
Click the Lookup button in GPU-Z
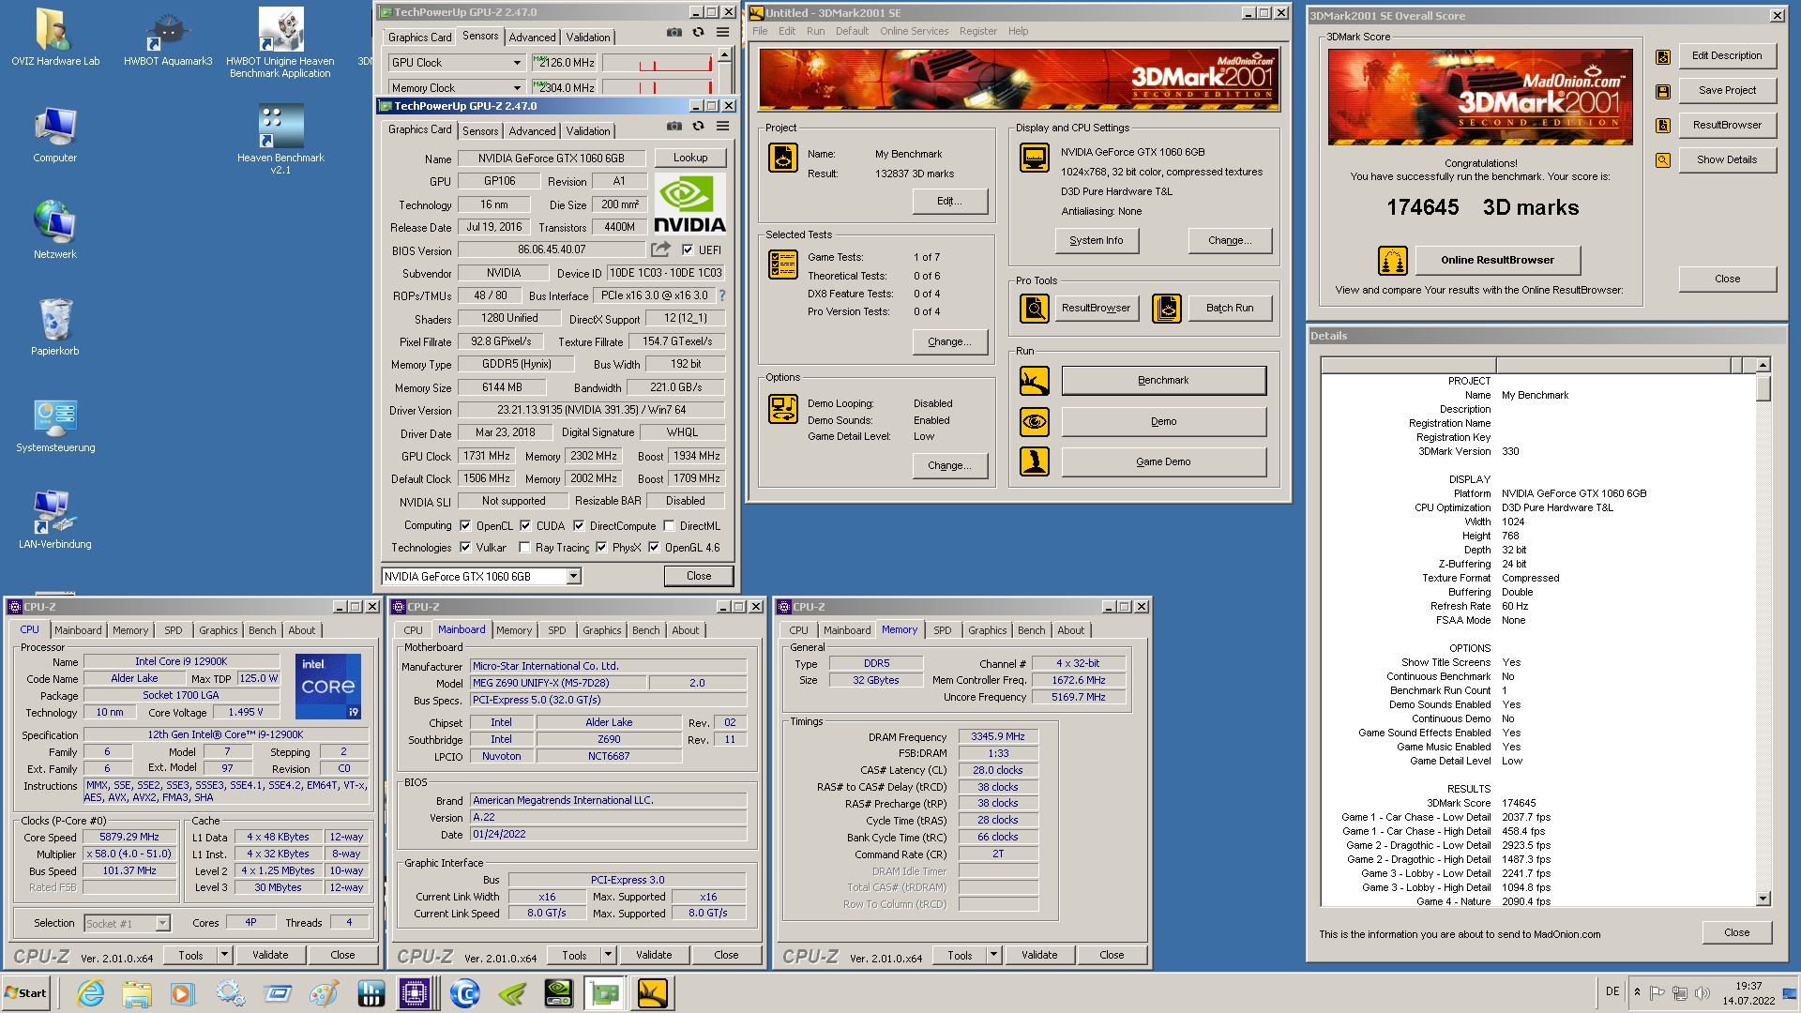(690, 158)
